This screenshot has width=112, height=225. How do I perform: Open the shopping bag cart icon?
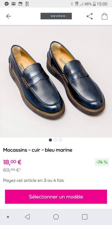tap(104, 16)
